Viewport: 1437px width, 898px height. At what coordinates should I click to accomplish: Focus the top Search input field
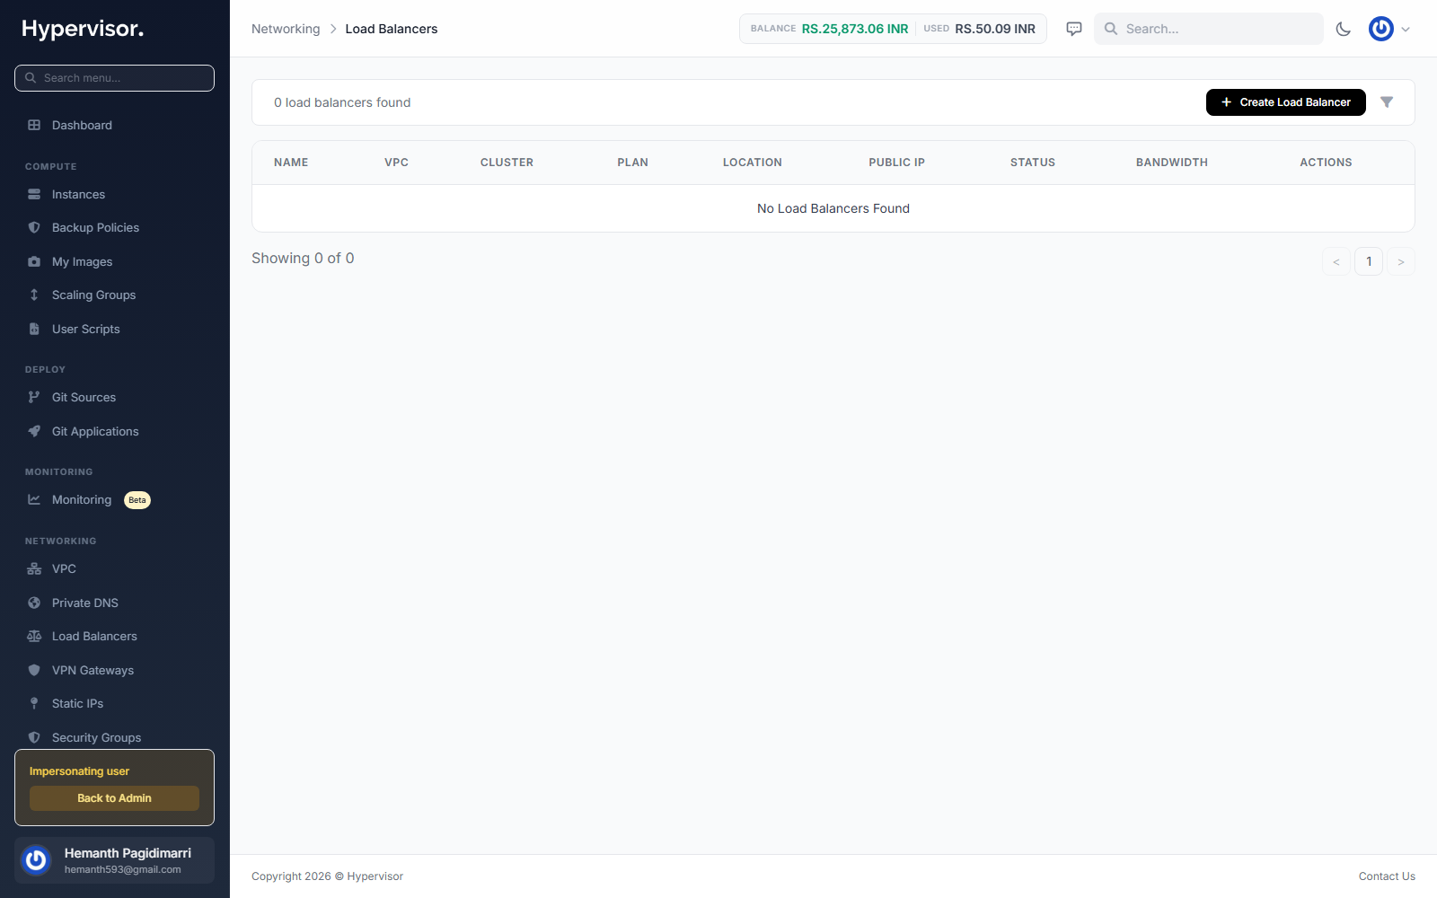point(1208,29)
